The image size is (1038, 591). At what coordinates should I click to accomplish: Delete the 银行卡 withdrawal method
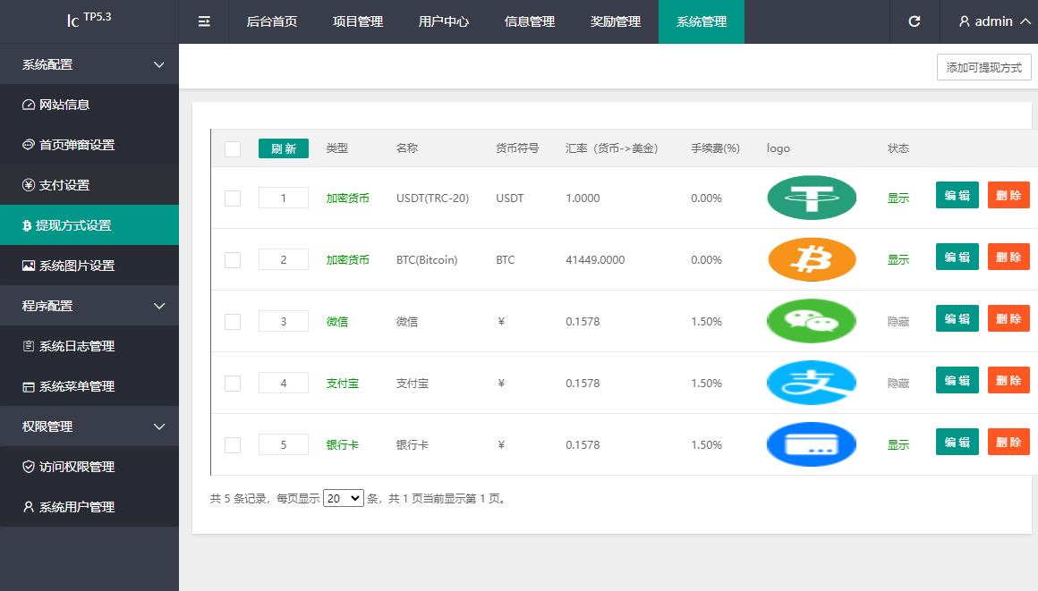tap(1008, 442)
